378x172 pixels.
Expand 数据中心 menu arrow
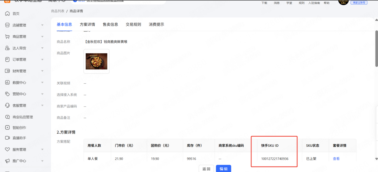pyautogui.click(x=42, y=83)
